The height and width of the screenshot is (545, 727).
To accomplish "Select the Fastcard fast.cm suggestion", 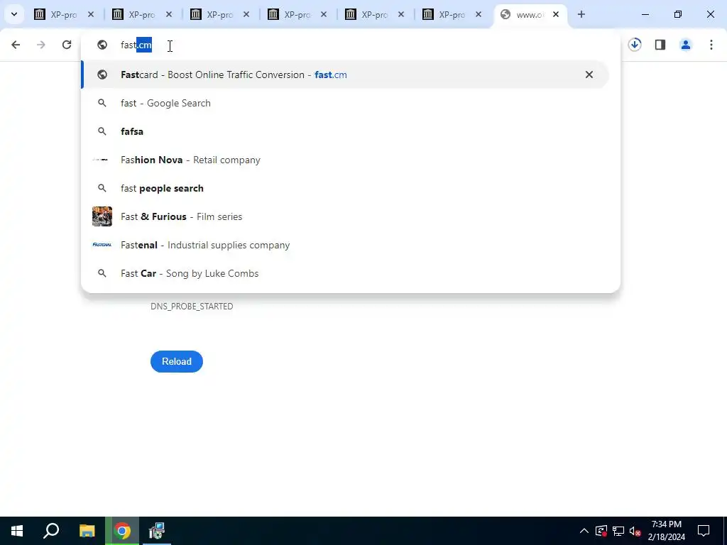I will (x=345, y=75).
